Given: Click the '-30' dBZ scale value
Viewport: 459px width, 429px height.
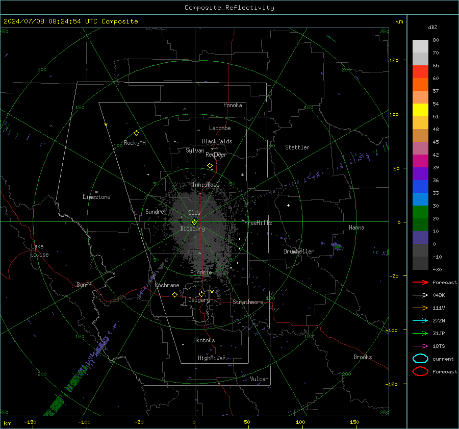Looking at the screenshot, I should [437, 269].
